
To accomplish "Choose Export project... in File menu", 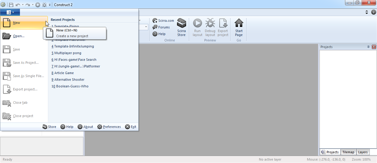I will (x=24, y=89).
